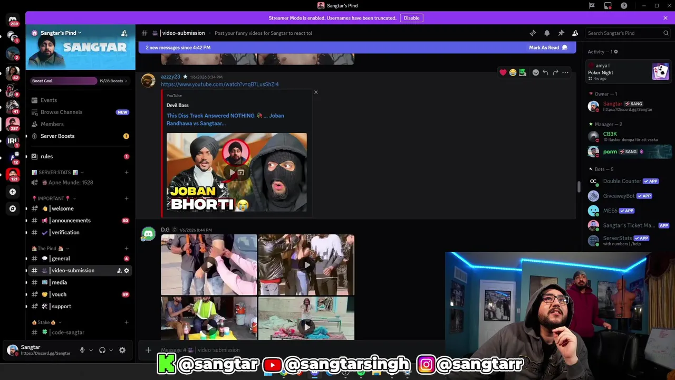Open add reaction emoji picker
The image size is (675, 380).
pos(535,72)
